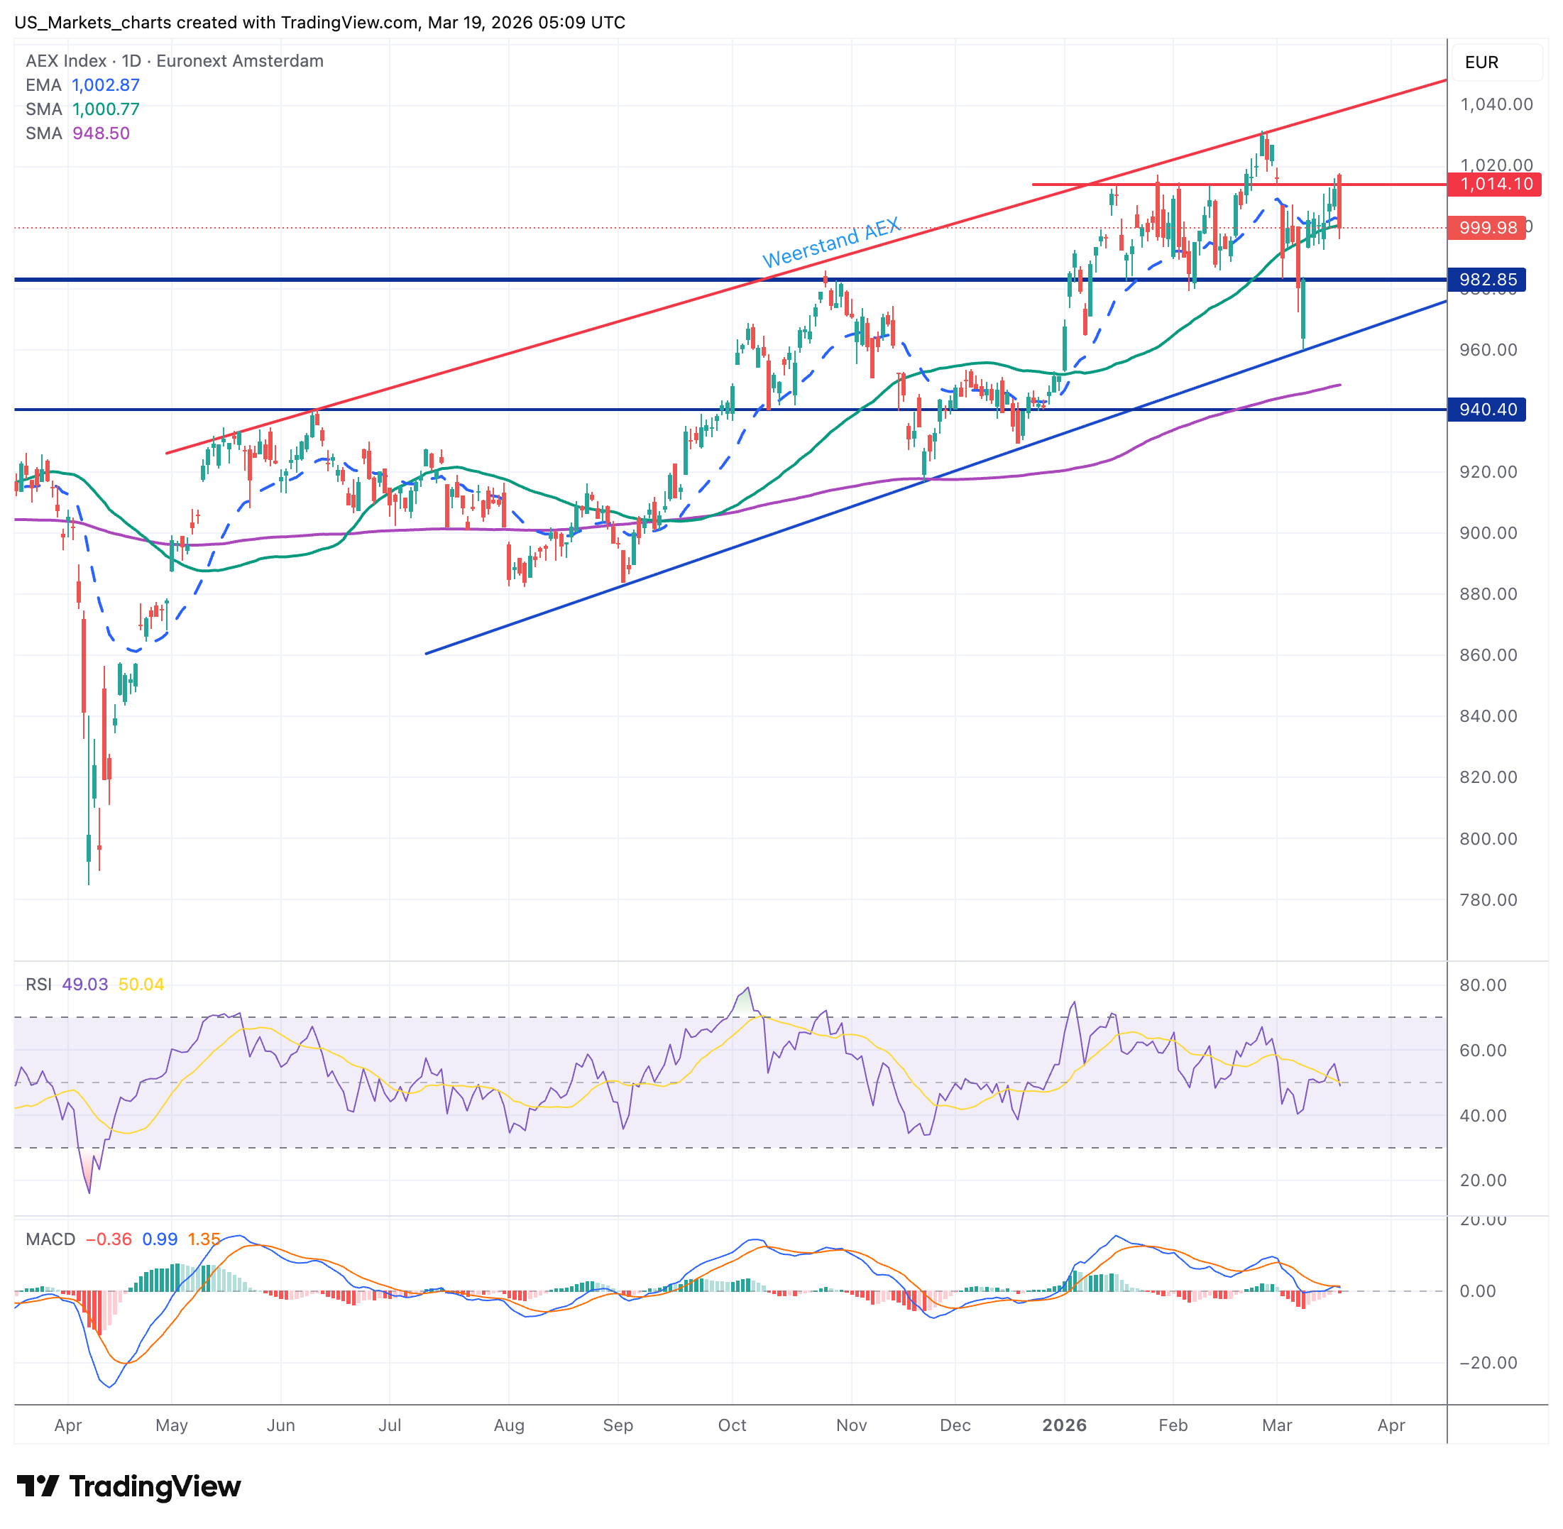The width and height of the screenshot is (1563, 1529).
Task: Click the MACD histogram value −0.36
Action: click(109, 1239)
